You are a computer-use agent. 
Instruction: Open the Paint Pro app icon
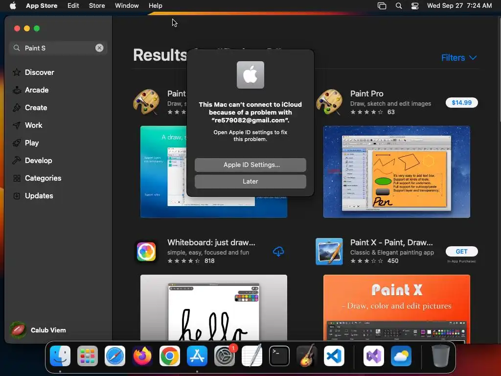[329, 102]
